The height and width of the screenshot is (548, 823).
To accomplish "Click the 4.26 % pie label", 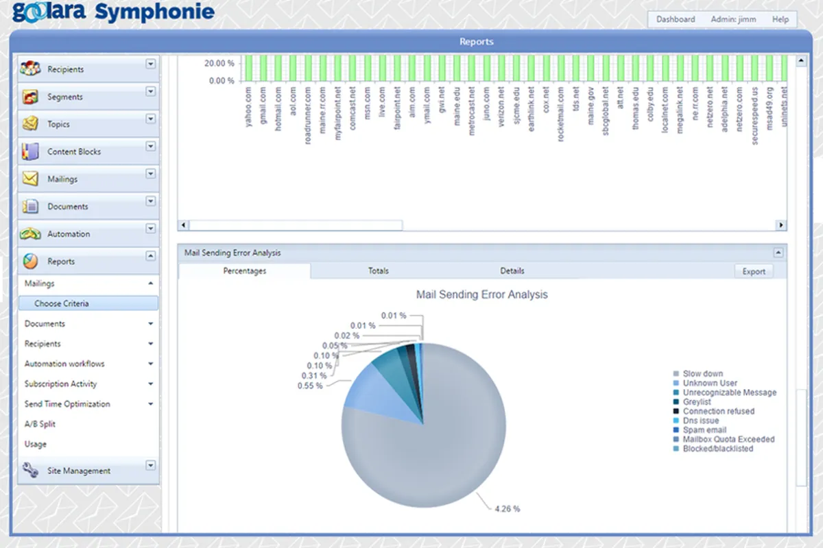I will (507, 509).
